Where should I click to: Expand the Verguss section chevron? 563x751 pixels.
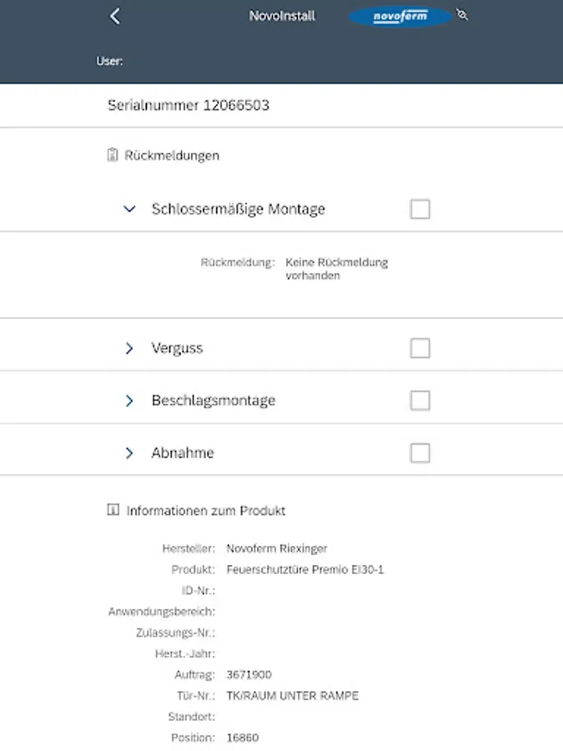click(x=129, y=348)
